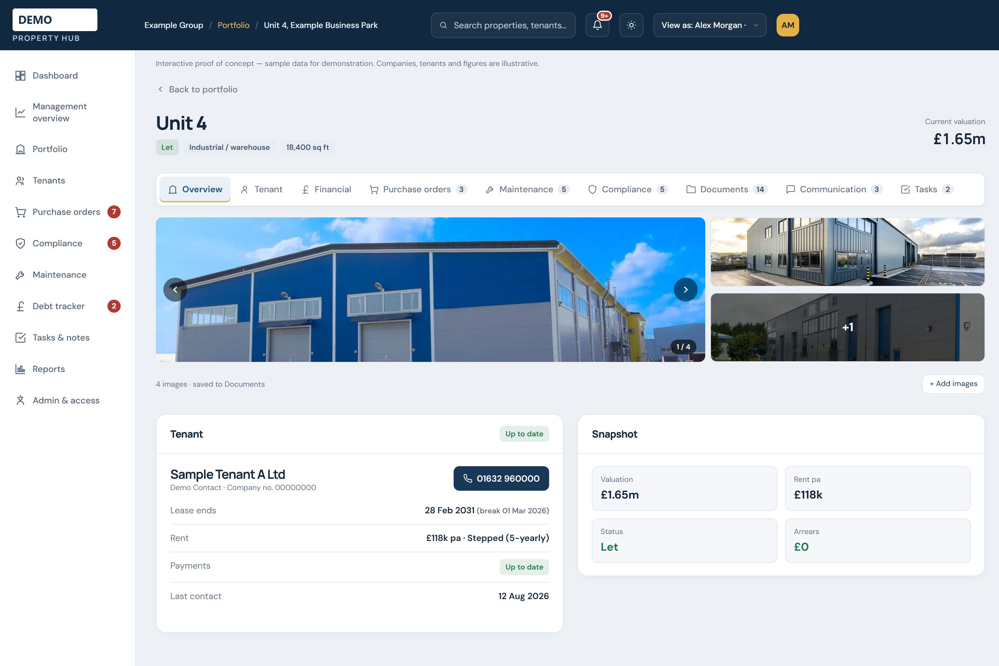Image resolution: width=999 pixels, height=666 pixels.
Task: Click the Purchase orders cart icon in sidebar
Action: 20,212
